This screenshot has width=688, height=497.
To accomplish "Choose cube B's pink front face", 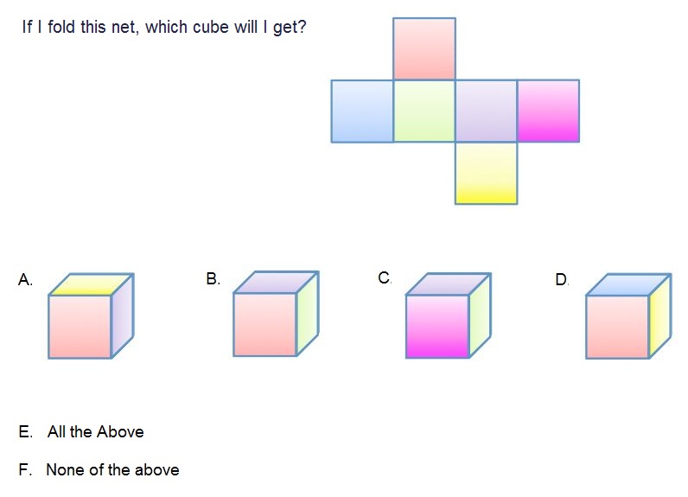I will pos(264,324).
